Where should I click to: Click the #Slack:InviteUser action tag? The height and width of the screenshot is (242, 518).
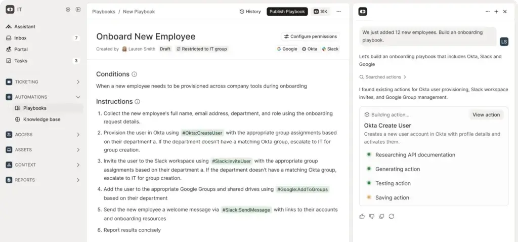click(232, 162)
